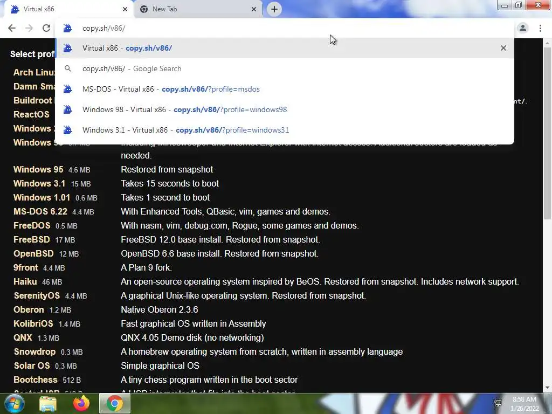Reload the current page

pyautogui.click(x=46, y=28)
